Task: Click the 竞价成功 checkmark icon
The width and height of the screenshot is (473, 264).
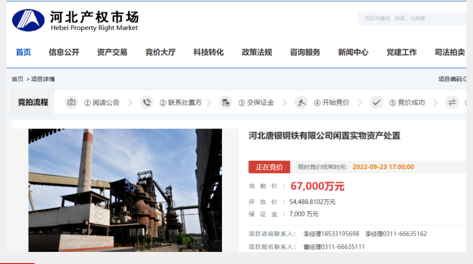Action: point(376,102)
